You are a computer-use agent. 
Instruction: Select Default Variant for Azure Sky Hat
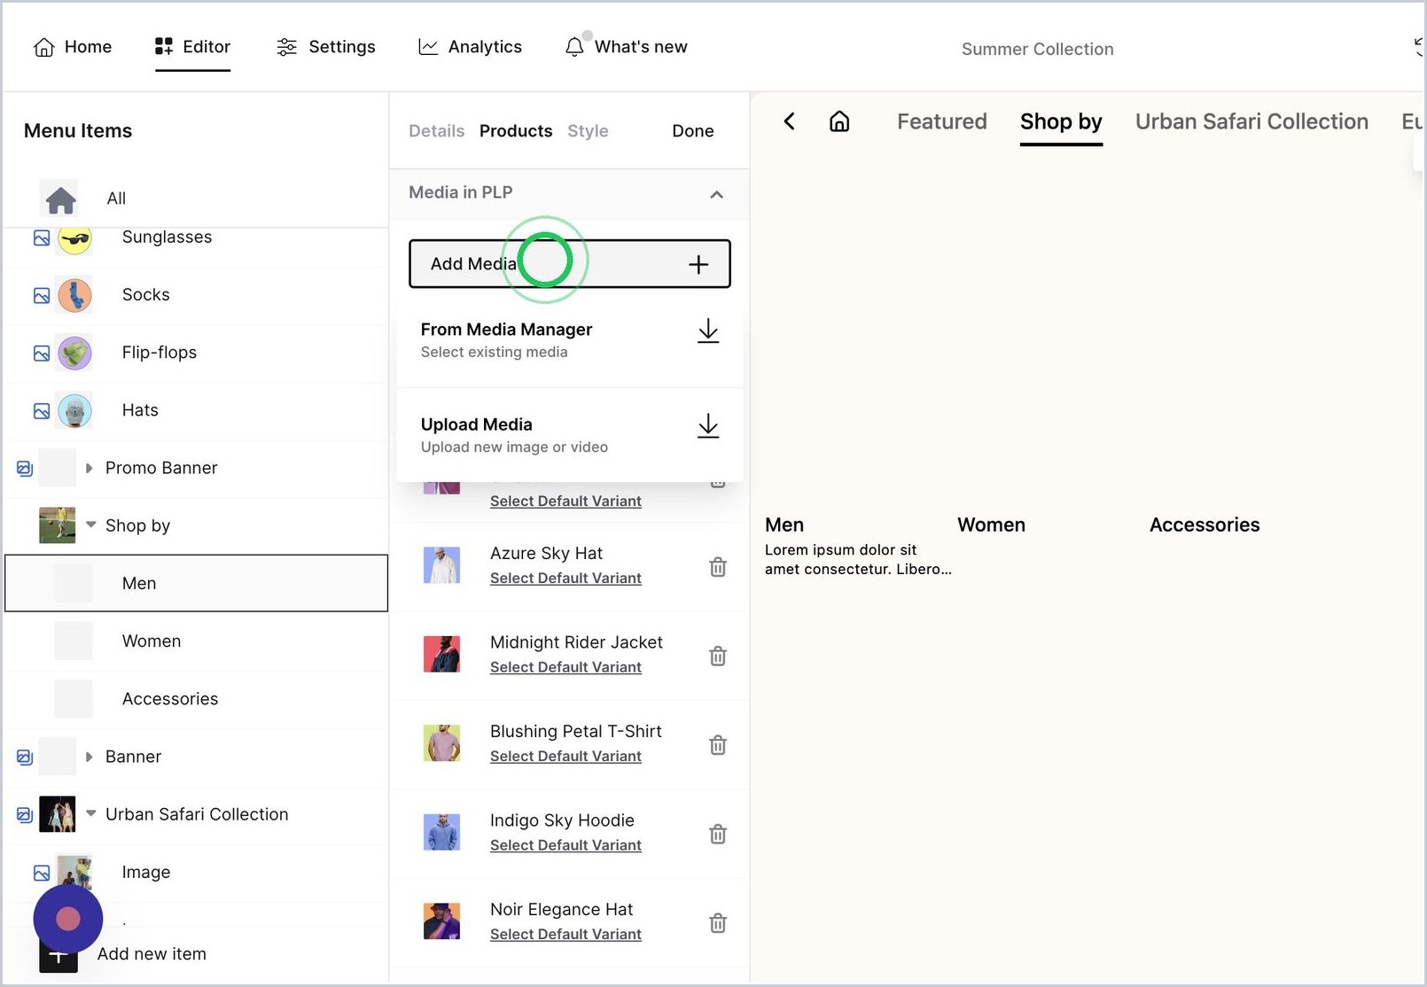click(565, 579)
